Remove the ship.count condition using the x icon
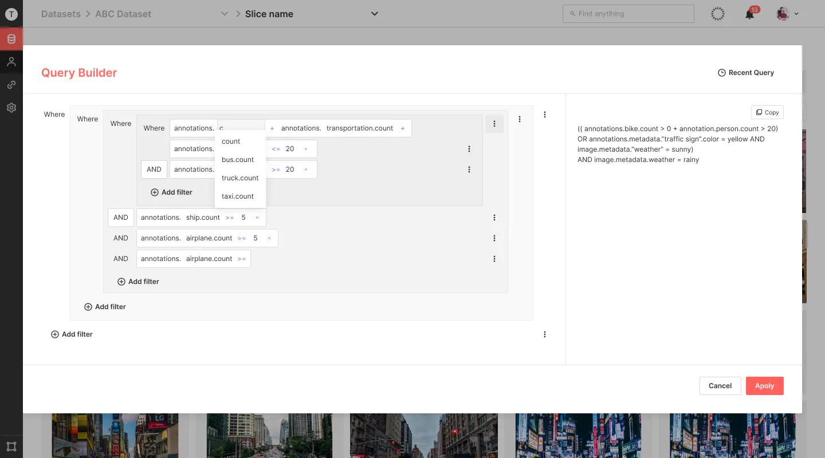Screen dimensions: 825x458 pos(257,218)
